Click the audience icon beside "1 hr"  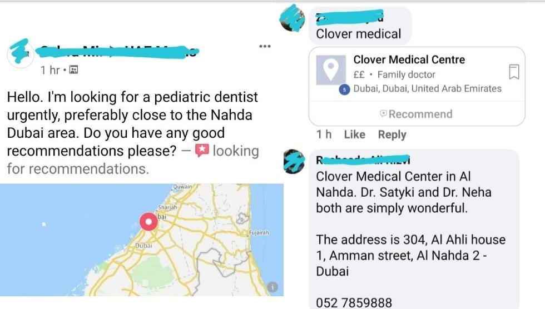[74, 70]
